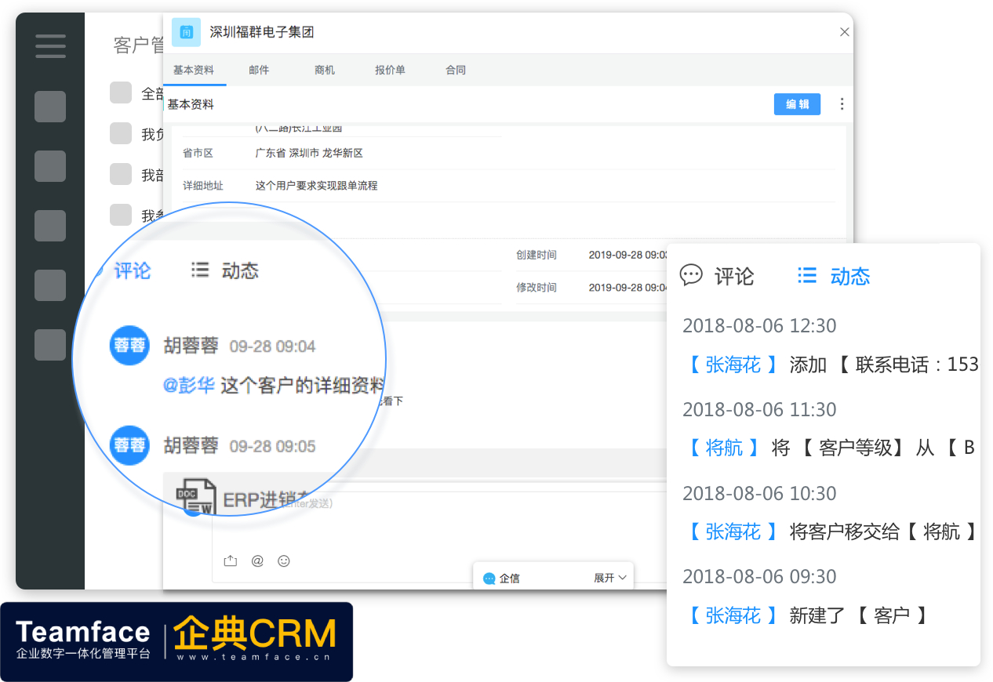
Task: Check the 全部 checkbox
Action: (120, 93)
